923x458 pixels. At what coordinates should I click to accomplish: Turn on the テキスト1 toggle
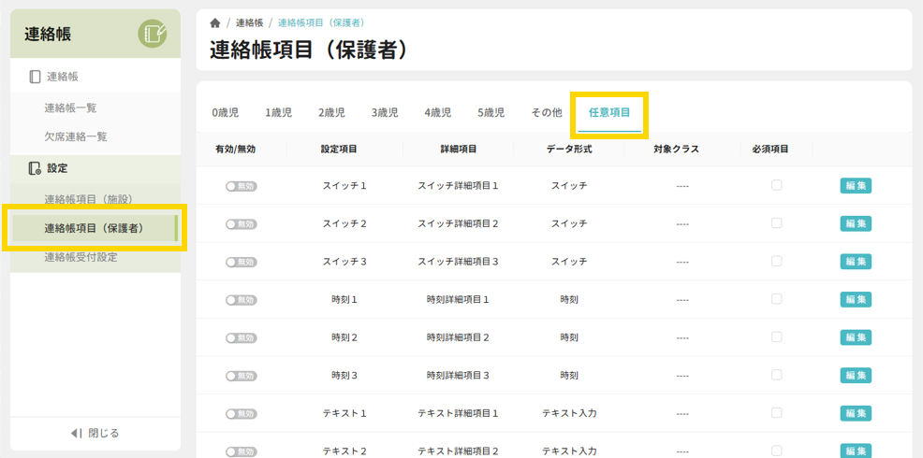(241, 414)
